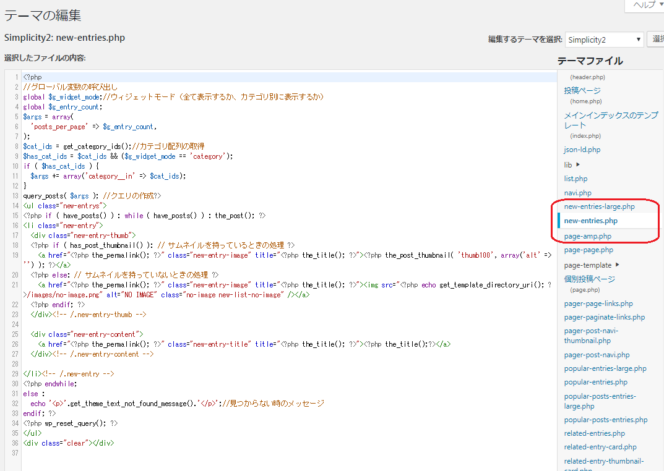This screenshot has height=471, width=664.
Task: Open 個別投稿ページ page.php file
Action: pos(590,279)
